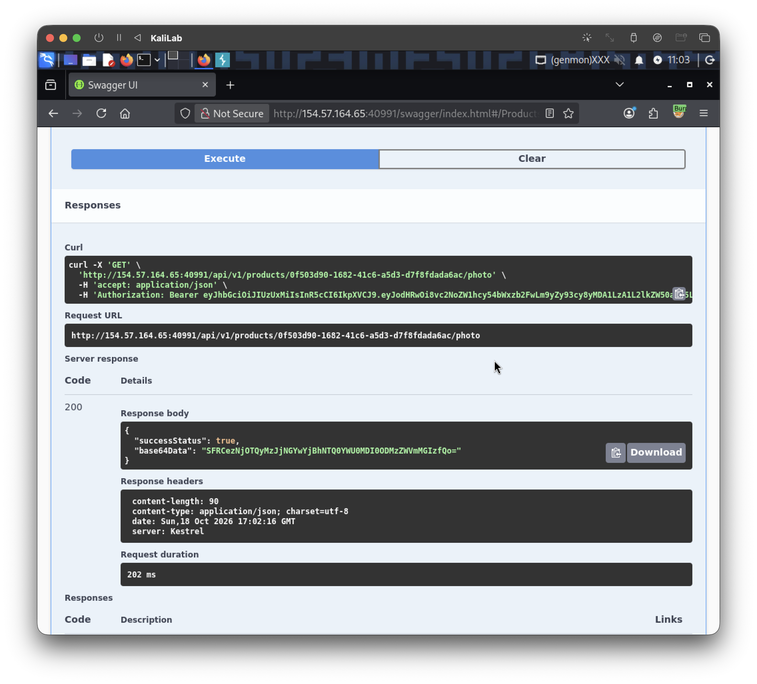Toggle reader view in the address bar
Viewport: 757px width, 684px height.
click(549, 113)
